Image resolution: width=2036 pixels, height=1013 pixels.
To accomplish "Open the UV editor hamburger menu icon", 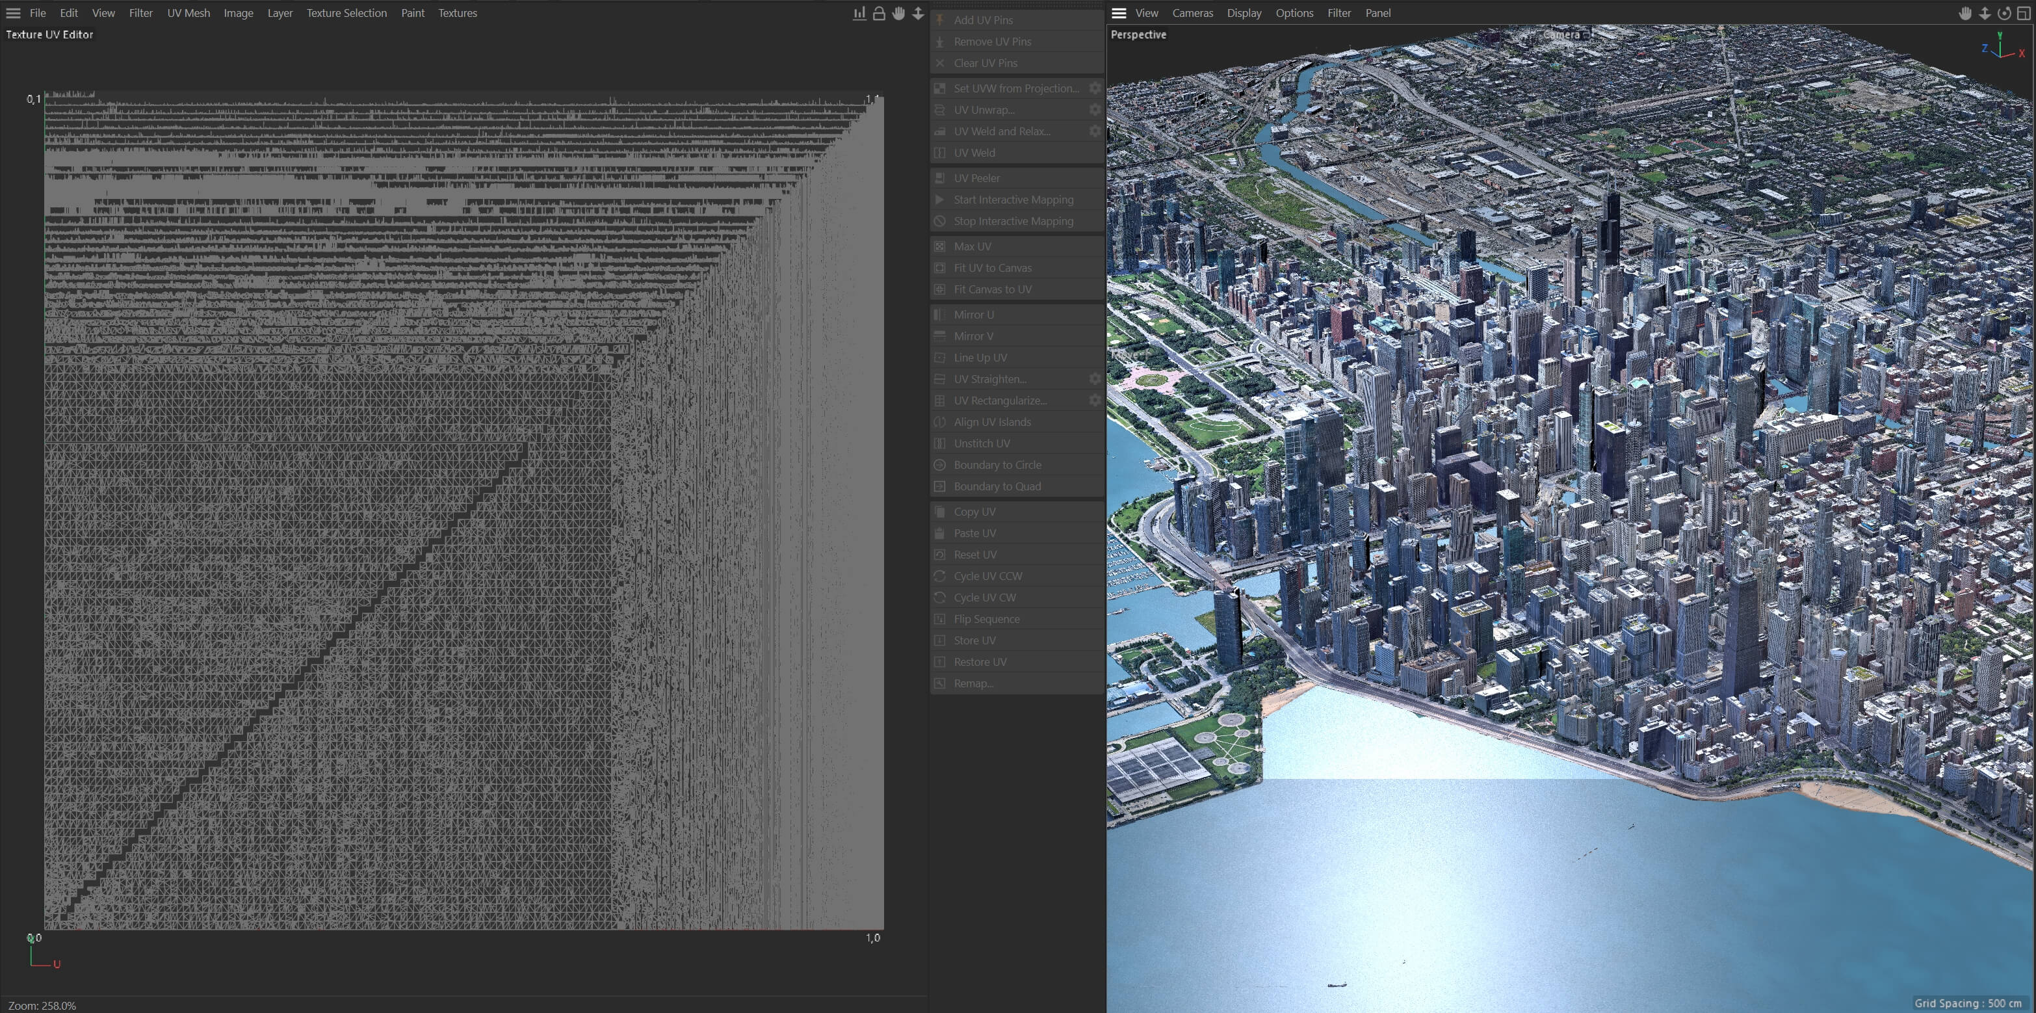I will coord(14,14).
